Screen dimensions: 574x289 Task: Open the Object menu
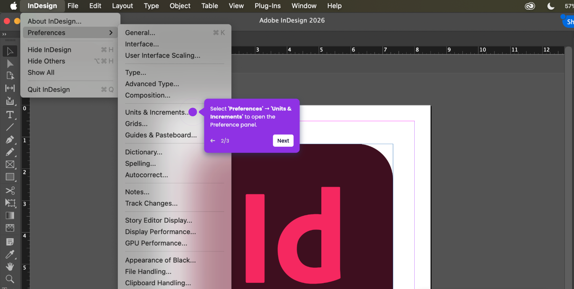click(x=180, y=6)
